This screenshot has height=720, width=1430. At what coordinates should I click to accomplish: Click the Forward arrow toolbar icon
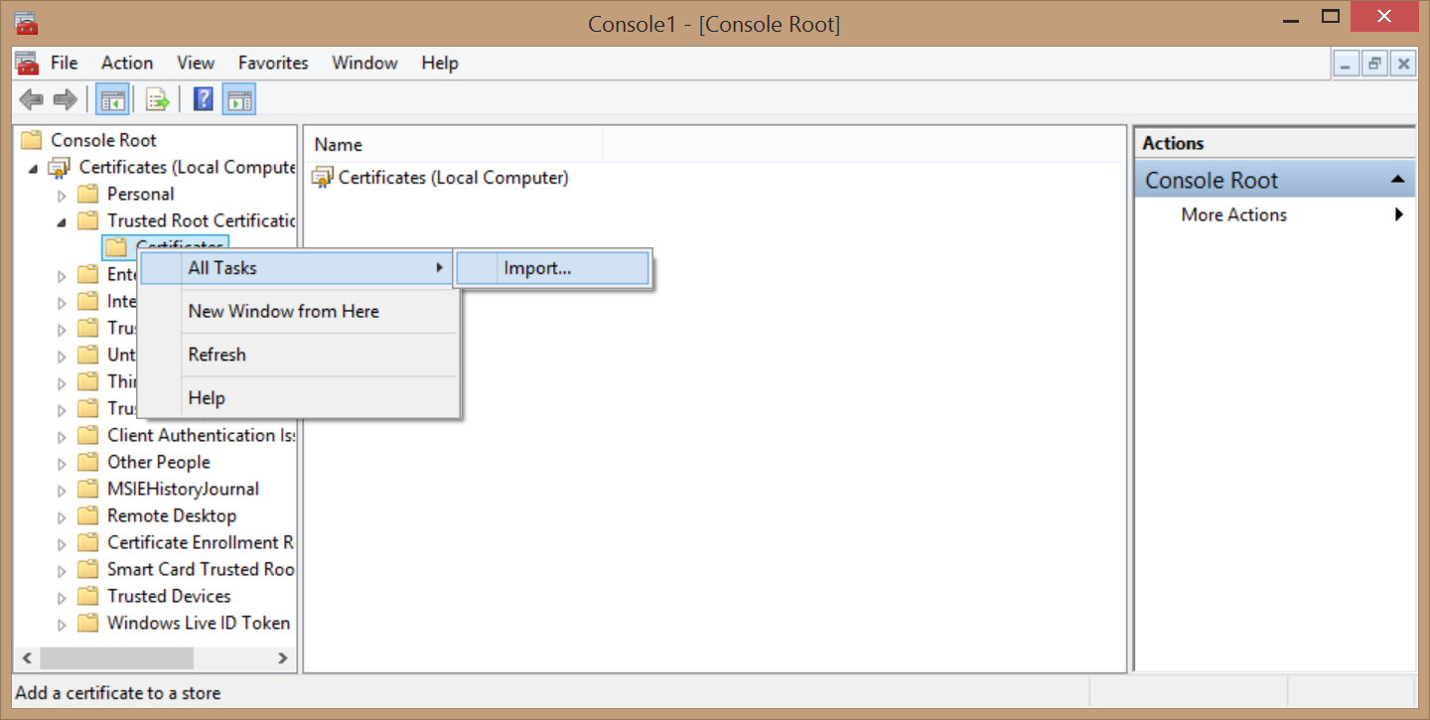tap(66, 99)
